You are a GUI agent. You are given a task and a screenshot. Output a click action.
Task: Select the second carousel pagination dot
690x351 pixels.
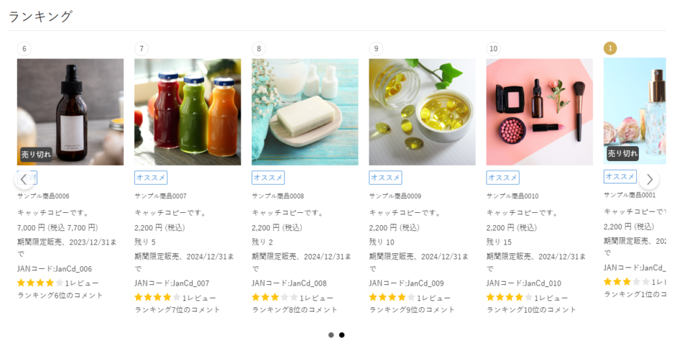click(342, 335)
